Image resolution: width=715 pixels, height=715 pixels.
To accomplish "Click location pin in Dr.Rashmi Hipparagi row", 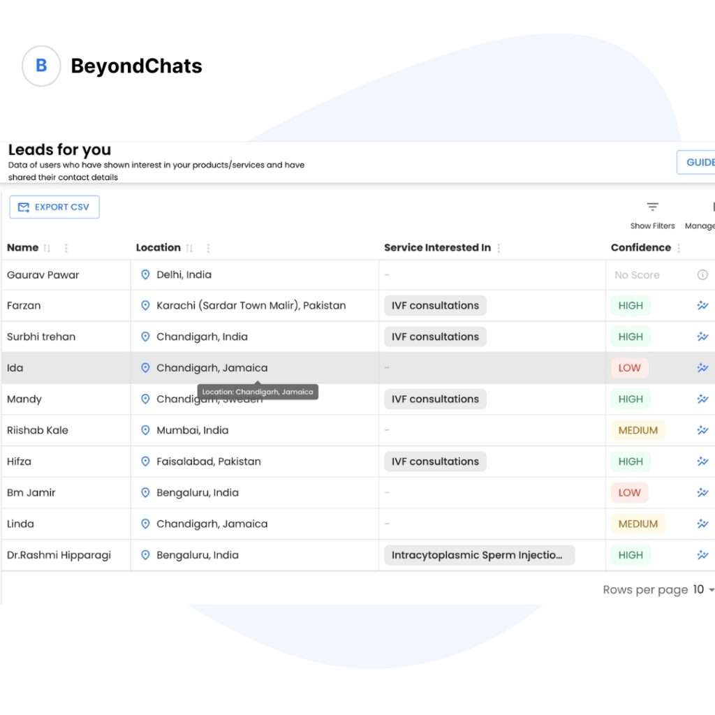I will click(x=145, y=555).
